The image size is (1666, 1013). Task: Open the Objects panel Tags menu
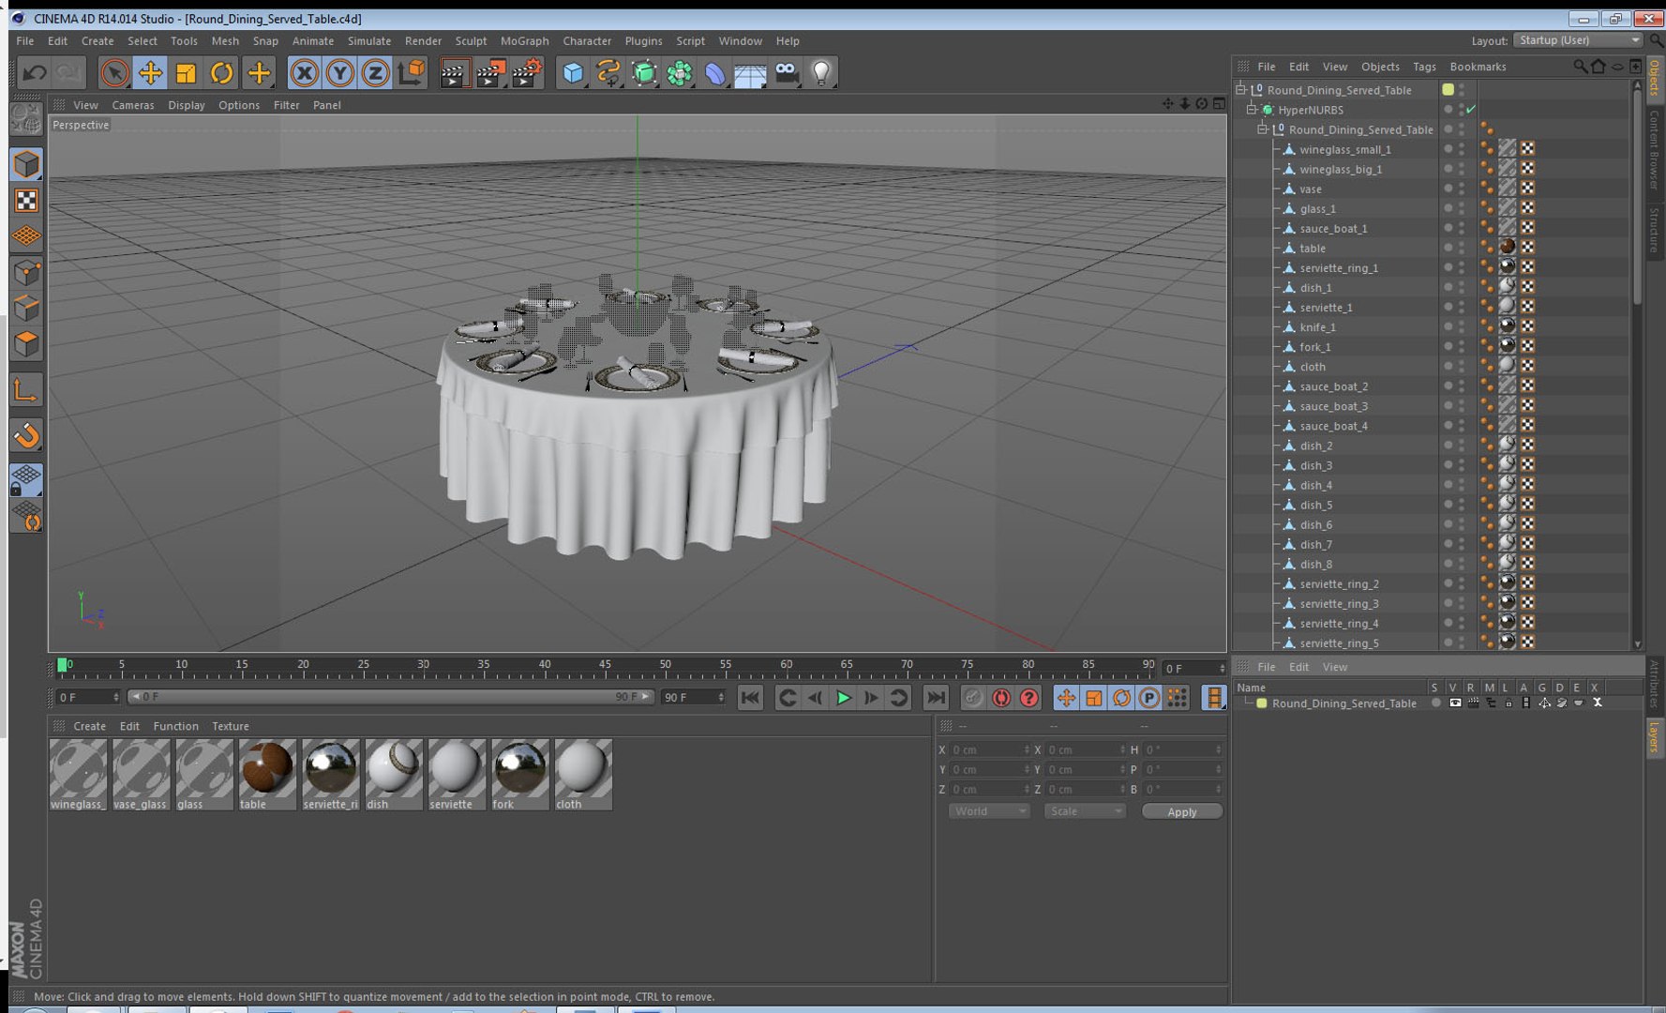(1424, 67)
